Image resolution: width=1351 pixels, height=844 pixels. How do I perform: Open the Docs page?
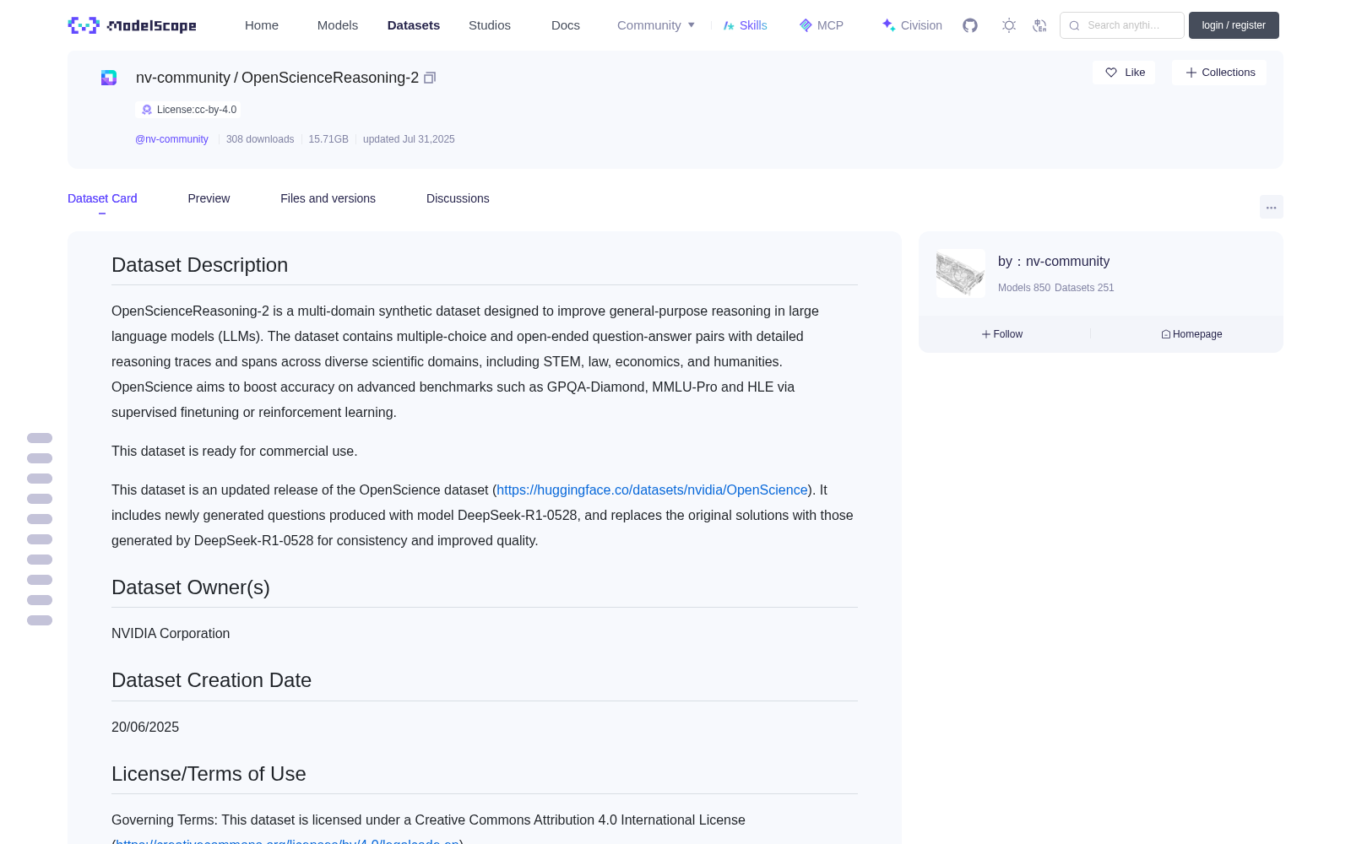pyautogui.click(x=566, y=25)
